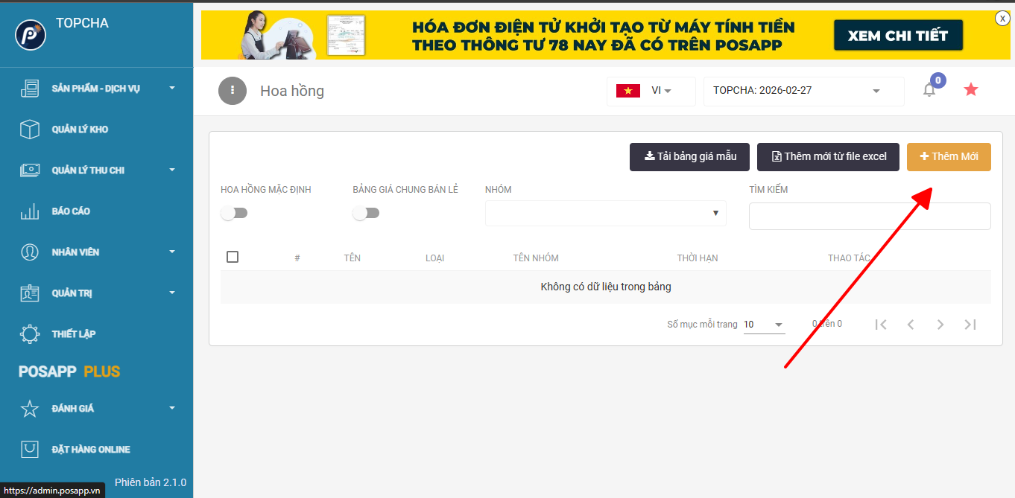Go to first page in pagination
This screenshot has height=498, width=1015.
pyautogui.click(x=881, y=325)
